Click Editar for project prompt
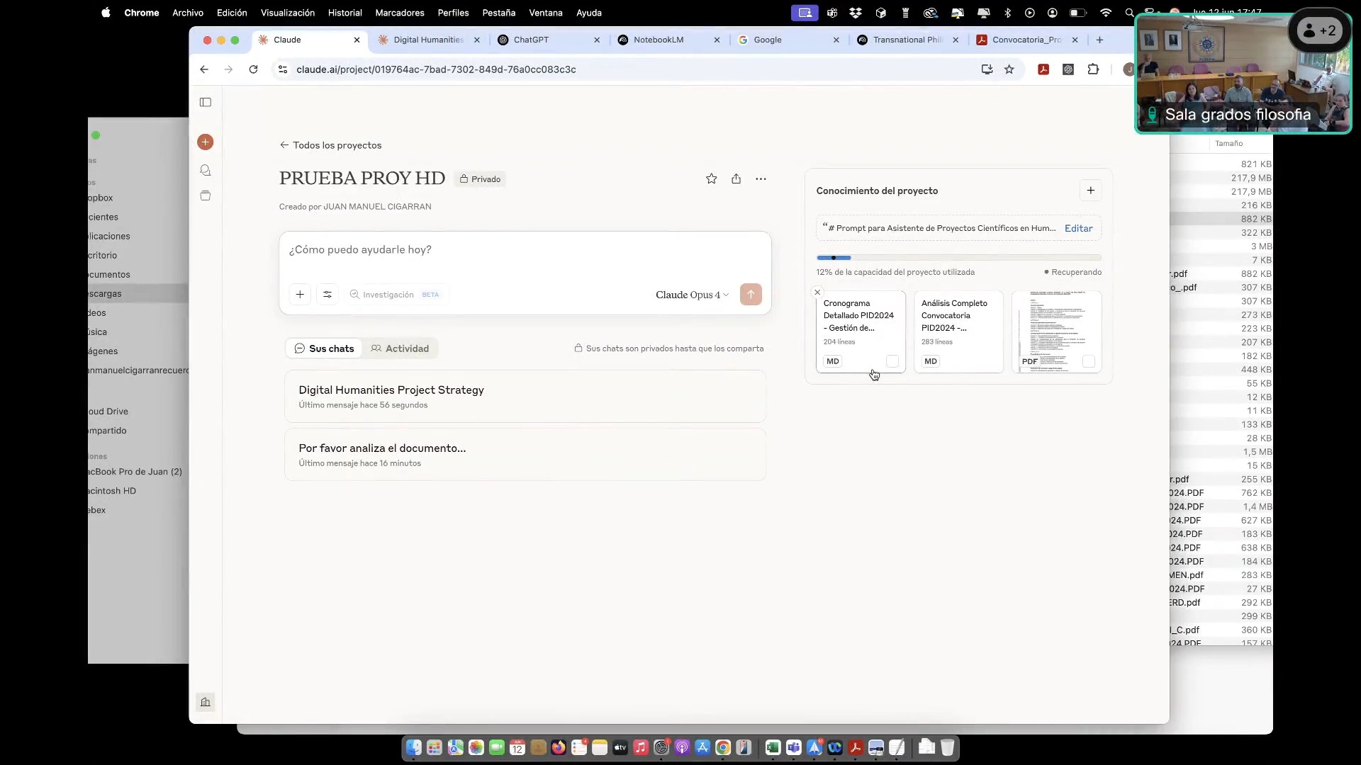Screen dimensions: 1361x765 tap(1079, 229)
